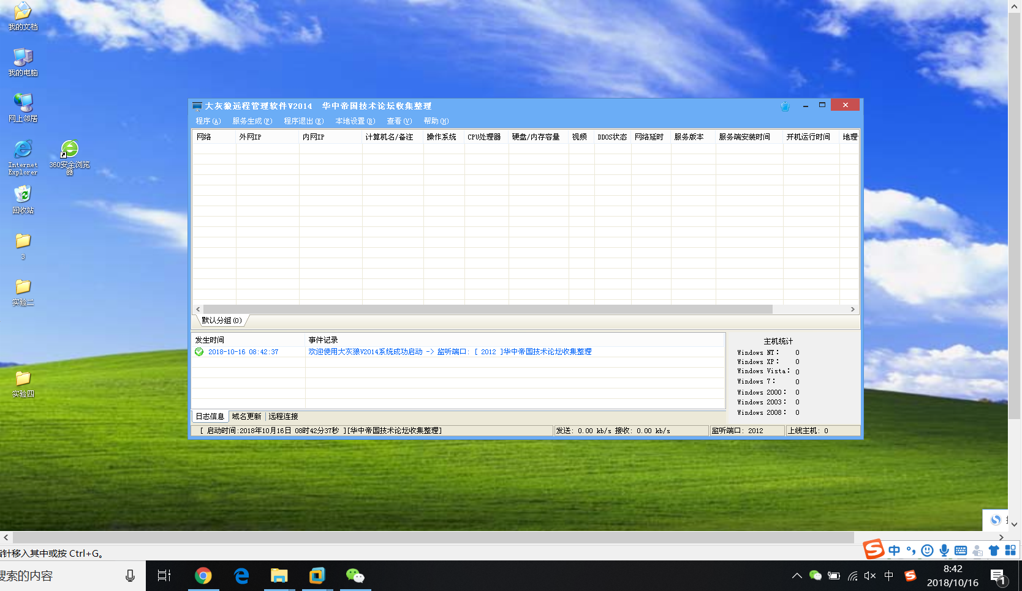Click the clock showing 8:42 2018/10/16

pos(952,576)
